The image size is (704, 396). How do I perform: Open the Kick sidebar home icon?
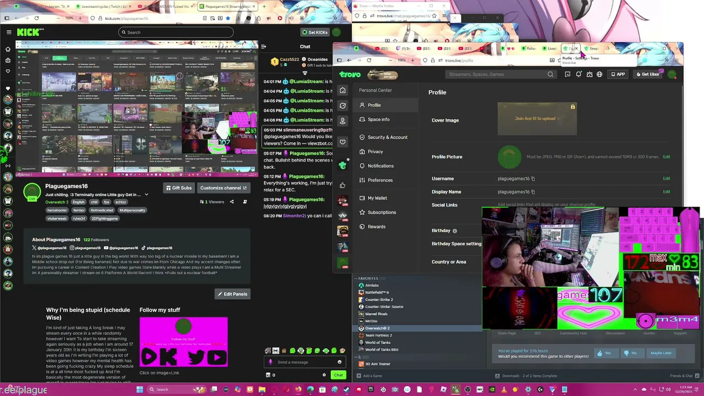[x=8, y=49]
